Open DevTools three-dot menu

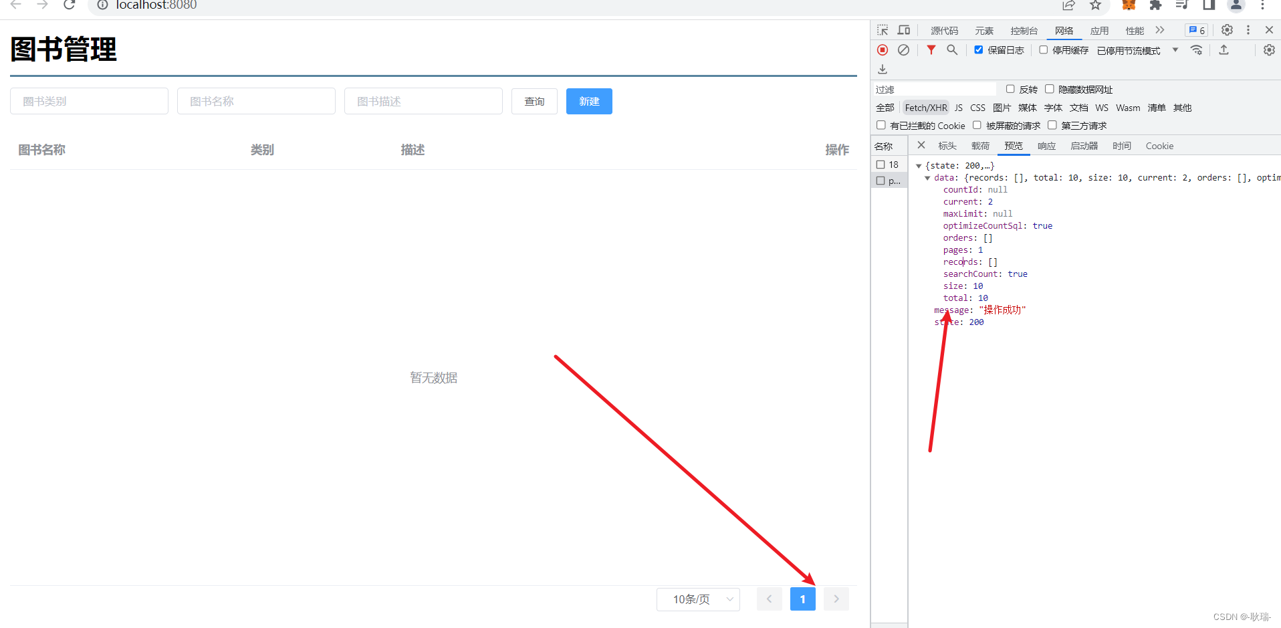pos(1248,30)
